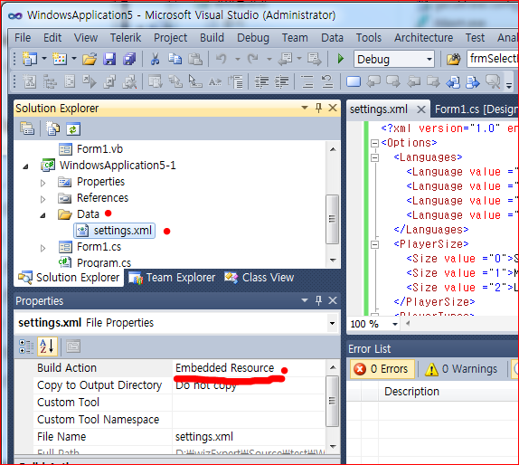Open the Debug configuration dropdown
Image resolution: width=519 pixels, height=465 pixels.
pos(429,60)
